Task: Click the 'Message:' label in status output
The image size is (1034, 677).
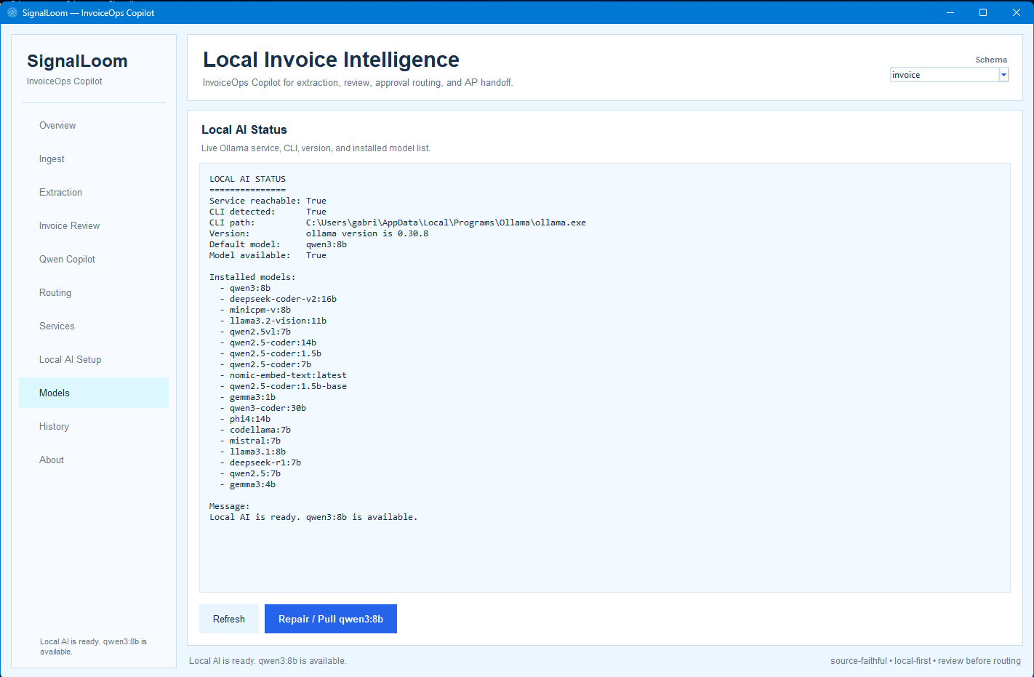Action: tap(229, 506)
